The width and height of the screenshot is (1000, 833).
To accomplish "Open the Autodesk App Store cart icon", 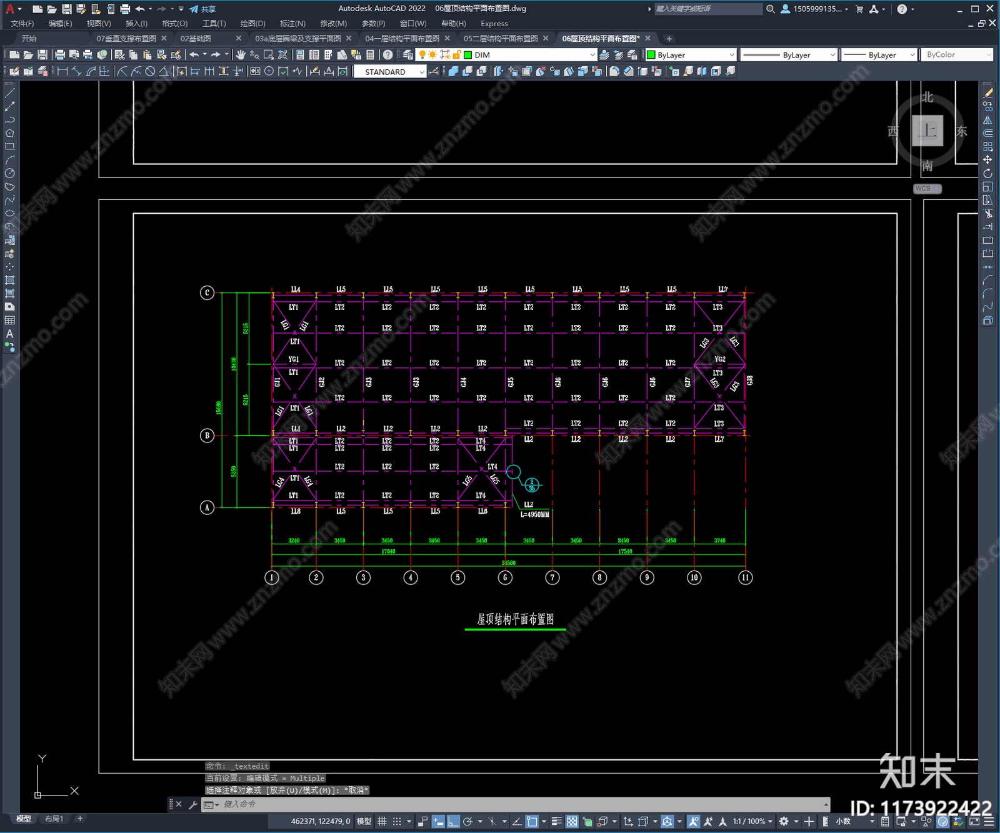I will (859, 9).
